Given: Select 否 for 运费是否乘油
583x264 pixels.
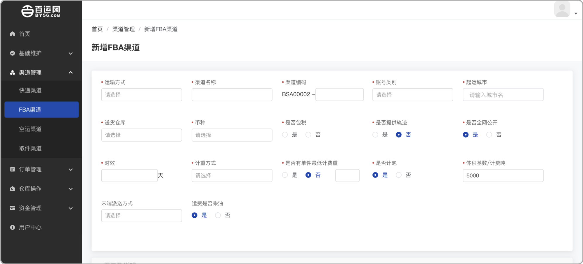Looking at the screenshot, I should [218, 215].
